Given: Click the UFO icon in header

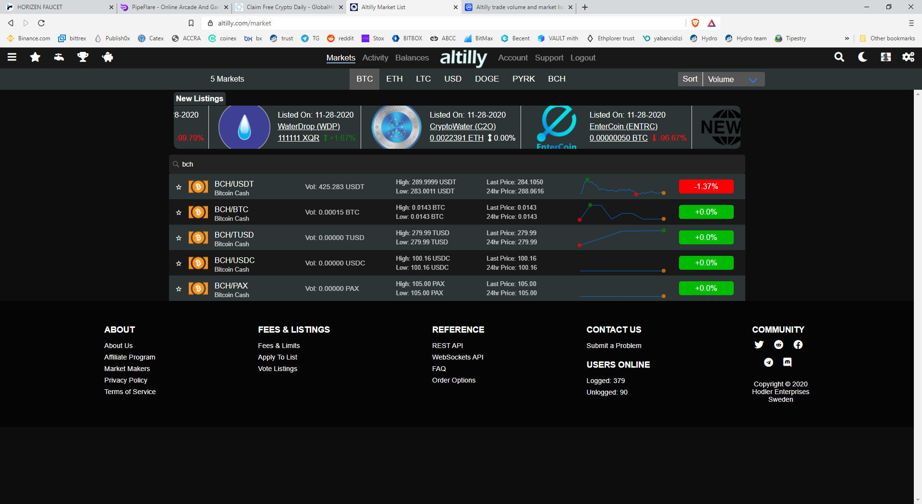Looking at the screenshot, I should click(59, 57).
